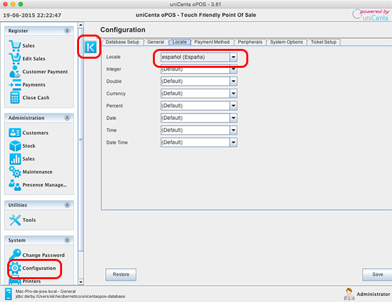Click the Configuration page heading

coord(123,30)
